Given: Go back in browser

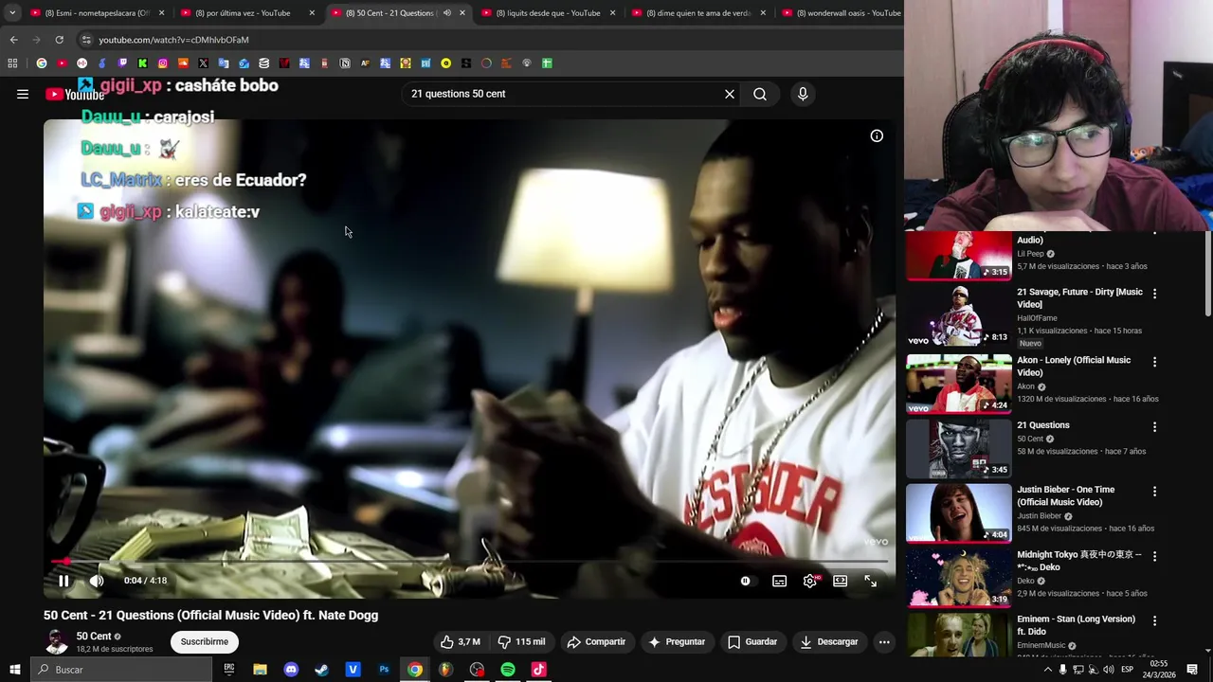Looking at the screenshot, I should (13, 40).
